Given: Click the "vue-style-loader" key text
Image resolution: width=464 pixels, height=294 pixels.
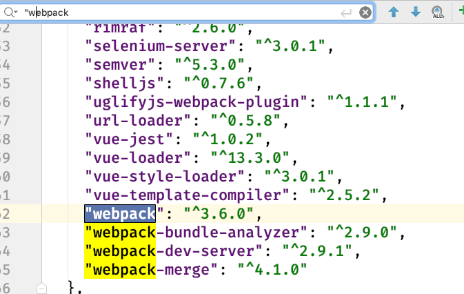Looking at the screenshot, I should coord(165,177).
